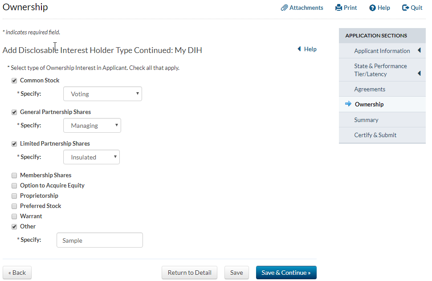Open the General Partnership Managing dropdown
Screen dimensions: 432x281
[92, 126]
